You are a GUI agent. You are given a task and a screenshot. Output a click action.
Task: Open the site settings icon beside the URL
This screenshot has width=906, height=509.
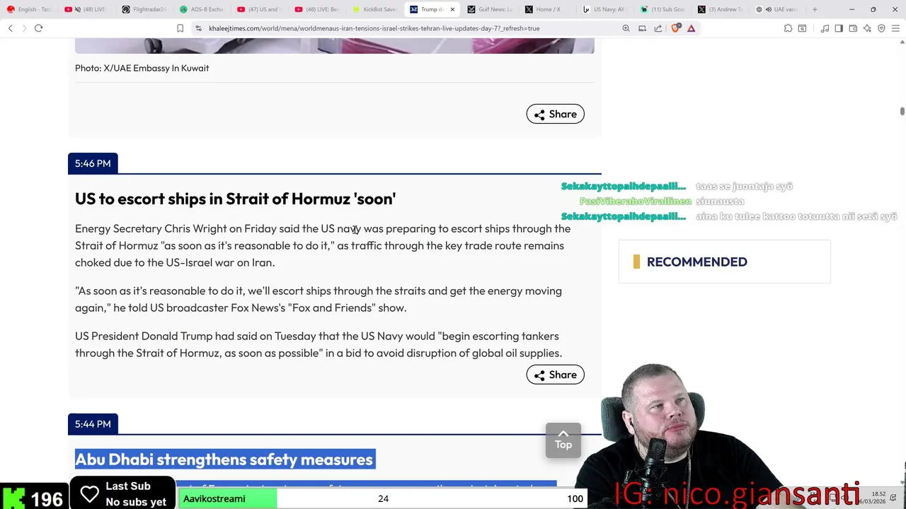[198, 28]
